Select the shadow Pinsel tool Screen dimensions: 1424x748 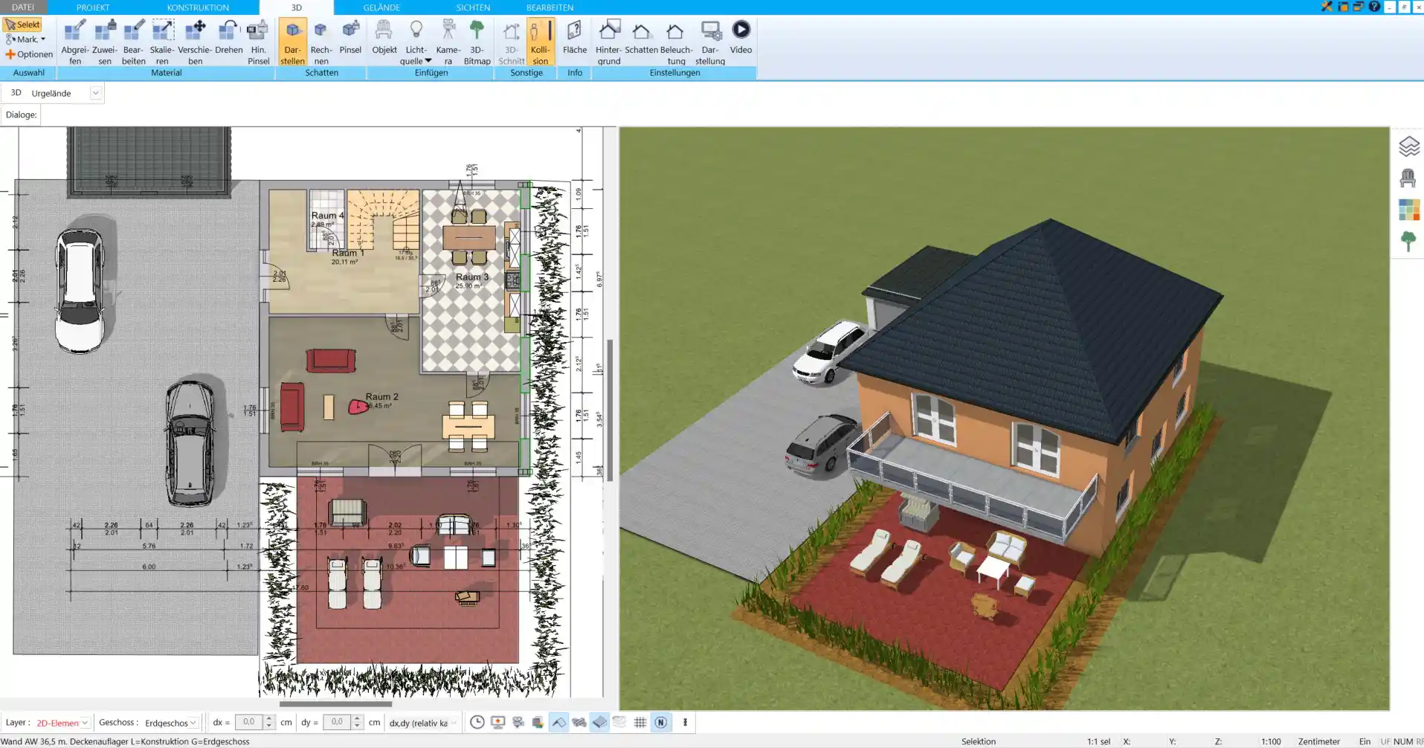click(350, 37)
